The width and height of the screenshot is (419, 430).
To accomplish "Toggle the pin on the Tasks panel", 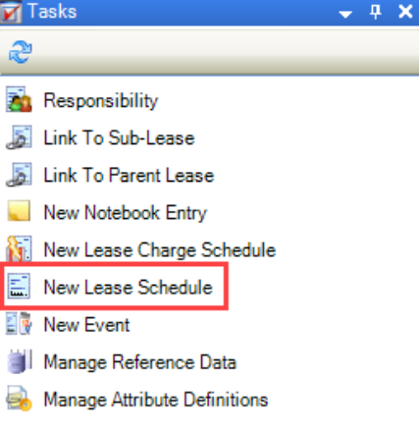I will click(375, 12).
